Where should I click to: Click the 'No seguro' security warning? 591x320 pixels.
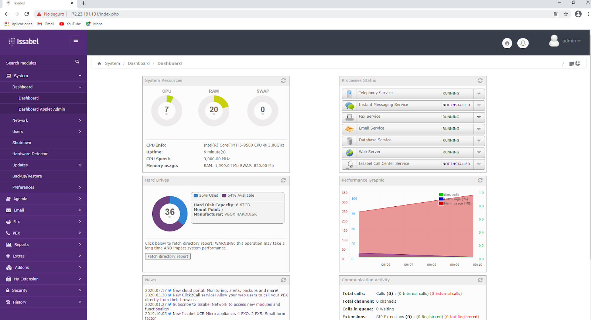click(x=50, y=14)
